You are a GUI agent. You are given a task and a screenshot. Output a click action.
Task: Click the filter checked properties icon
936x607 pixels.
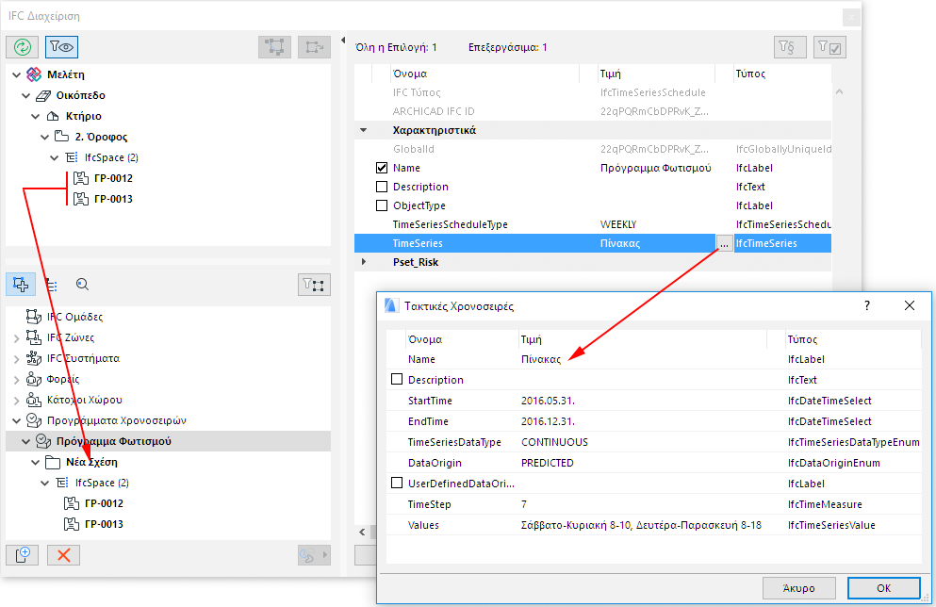(829, 47)
